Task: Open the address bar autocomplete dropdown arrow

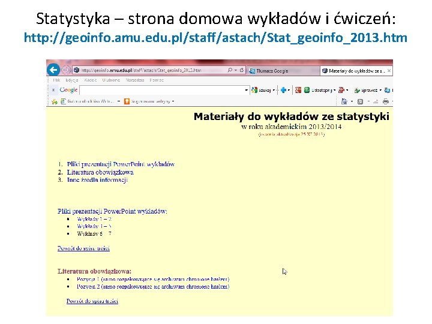Action: (x=236, y=70)
